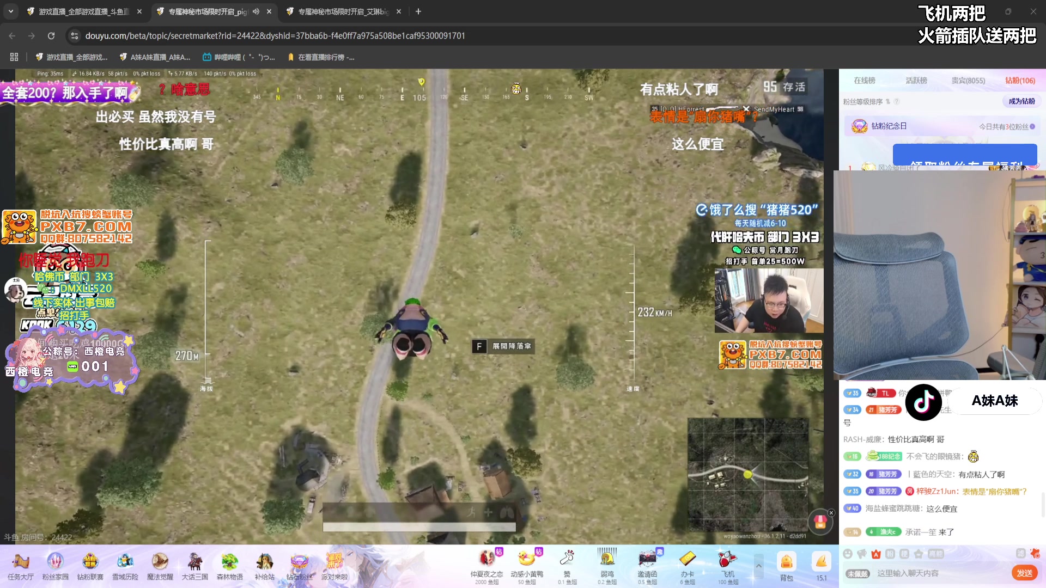Image resolution: width=1046 pixels, height=588 pixels.
Task: Open the 哔哩哔哩 bookmark
Action: (x=239, y=57)
